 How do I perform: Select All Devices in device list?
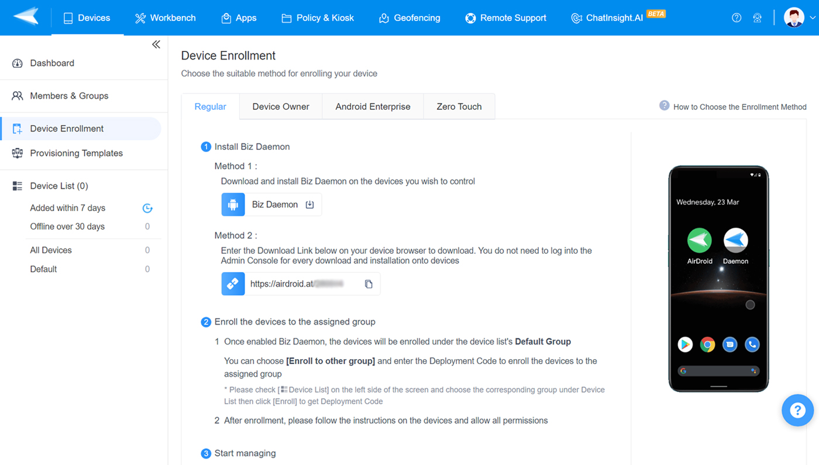51,250
